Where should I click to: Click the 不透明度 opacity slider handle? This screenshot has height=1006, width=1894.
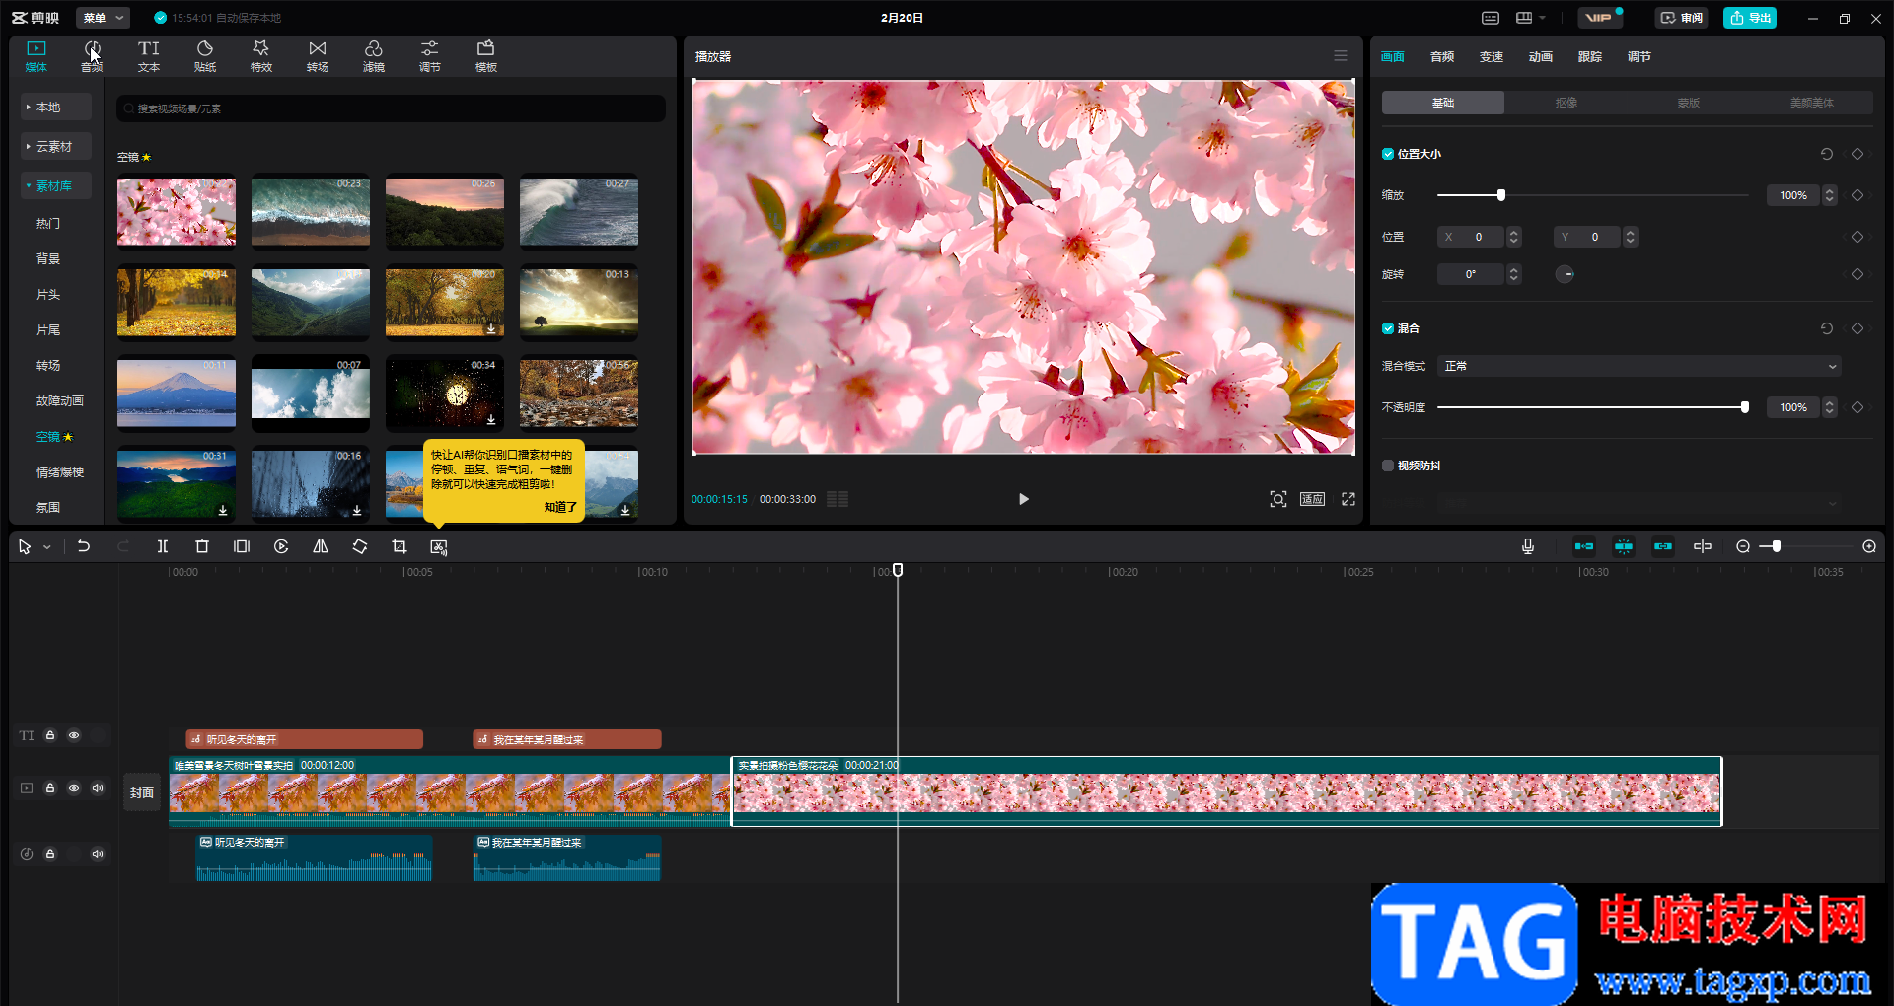click(1744, 407)
